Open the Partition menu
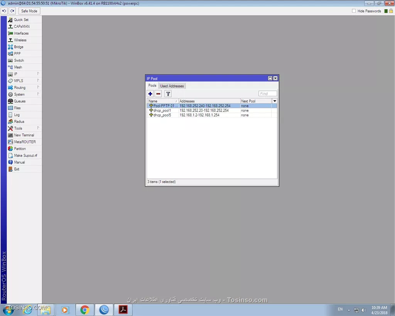The image size is (395, 316). coord(24,149)
